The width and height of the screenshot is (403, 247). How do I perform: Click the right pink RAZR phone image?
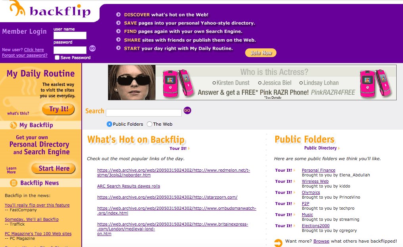click(x=375, y=83)
